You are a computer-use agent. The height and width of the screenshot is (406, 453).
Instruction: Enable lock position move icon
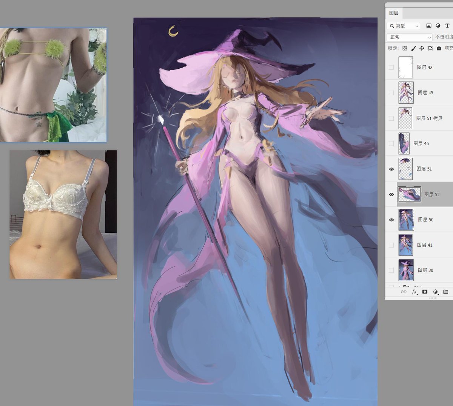422,48
